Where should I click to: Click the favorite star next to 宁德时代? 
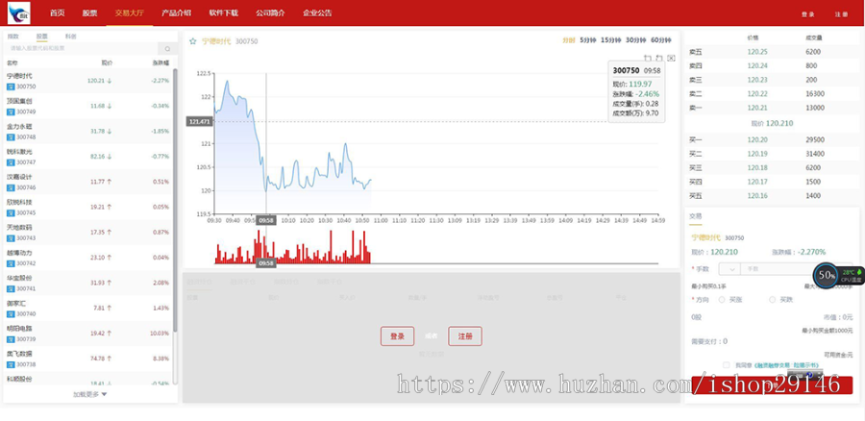tap(193, 41)
